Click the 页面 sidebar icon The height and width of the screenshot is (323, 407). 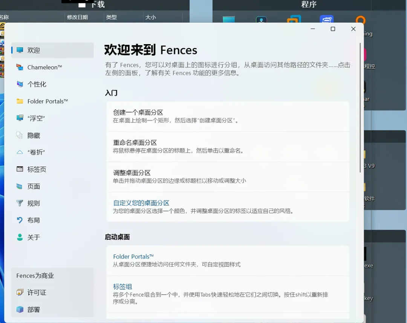20,186
